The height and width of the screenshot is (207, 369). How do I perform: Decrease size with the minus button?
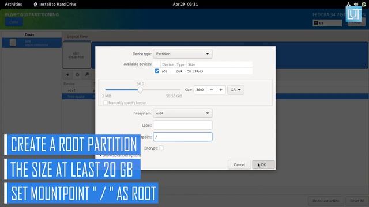[211, 90]
